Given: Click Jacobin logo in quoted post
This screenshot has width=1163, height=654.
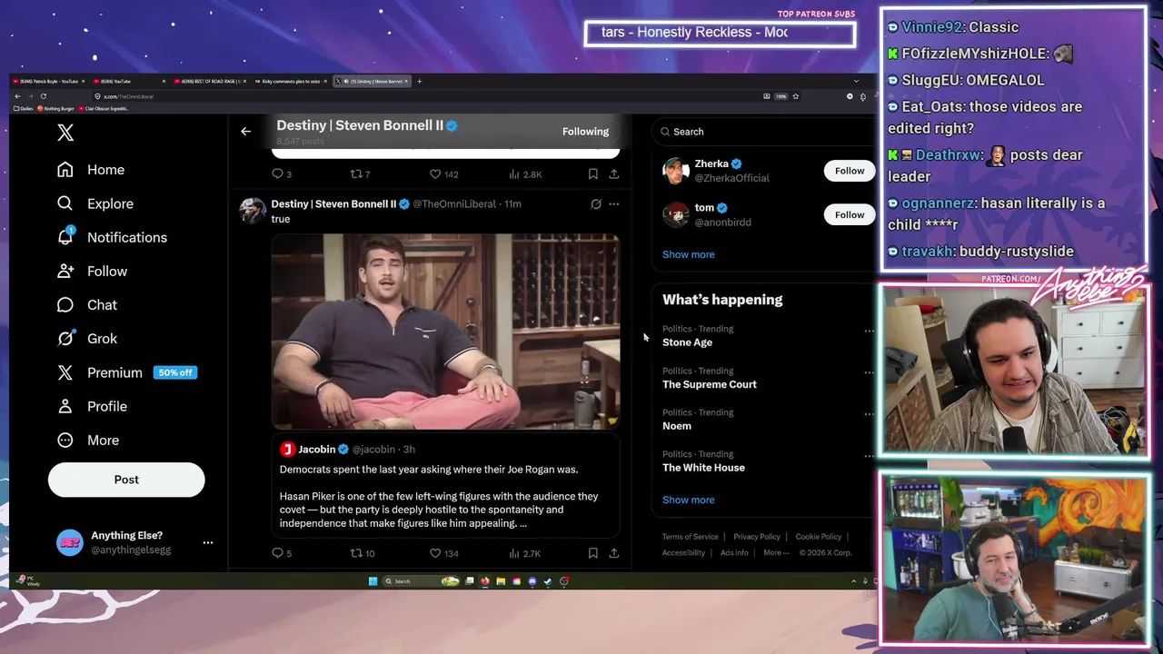Looking at the screenshot, I should pyautogui.click(x=287, y=449).
